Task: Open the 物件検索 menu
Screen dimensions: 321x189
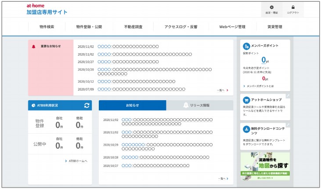Action: 47,27
